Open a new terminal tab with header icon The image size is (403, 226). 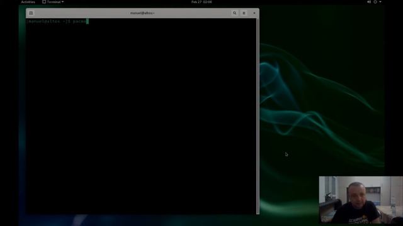pyautogui.click(x=31, y=13)
